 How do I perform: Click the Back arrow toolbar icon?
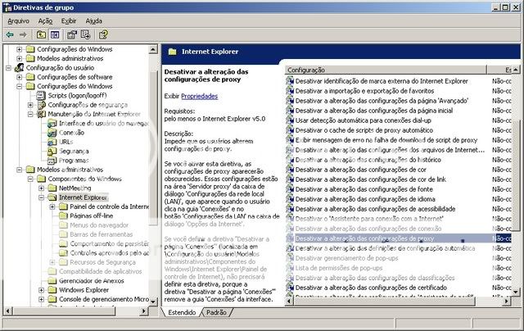(10, 34)
